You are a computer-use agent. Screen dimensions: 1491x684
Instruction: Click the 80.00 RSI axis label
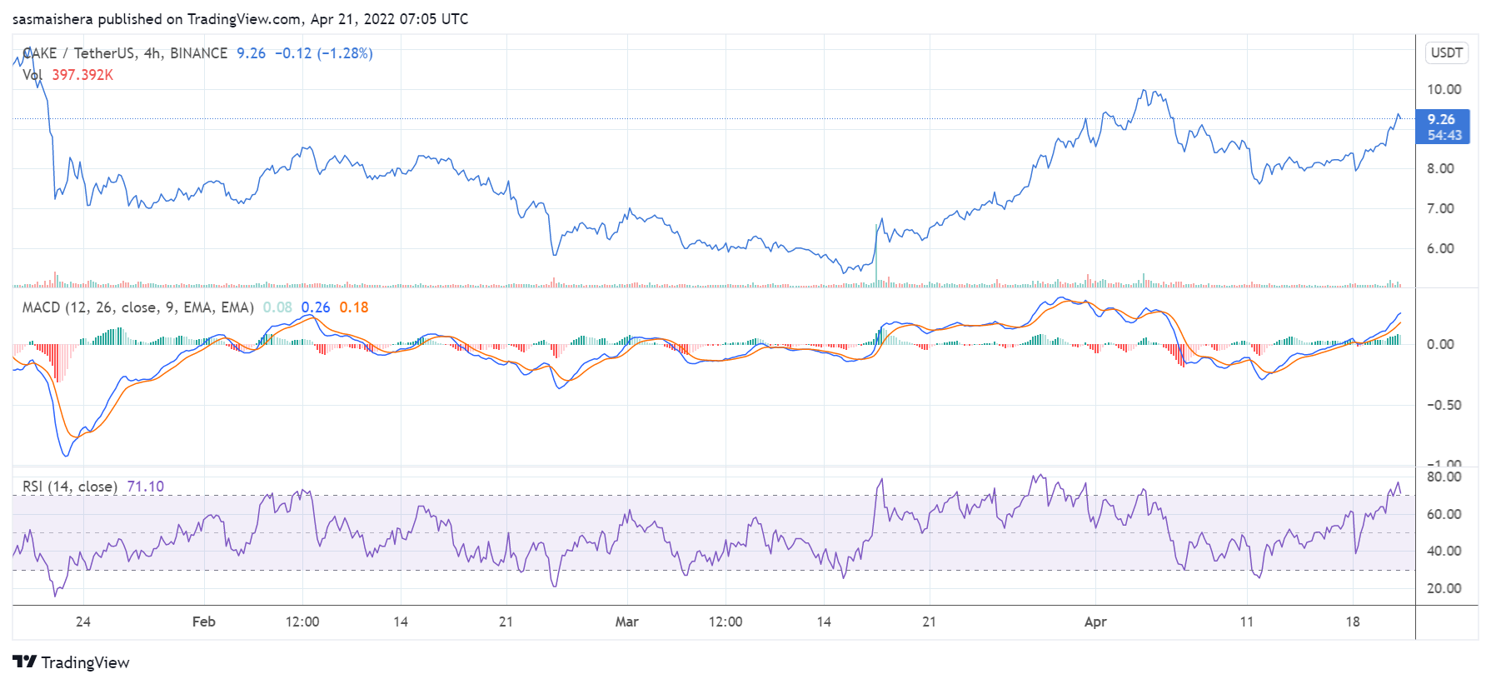[x=1444, y=477]
